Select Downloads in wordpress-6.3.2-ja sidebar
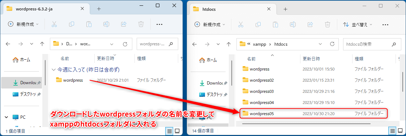Viewport: 406px width, 136px height. (22, 83)
